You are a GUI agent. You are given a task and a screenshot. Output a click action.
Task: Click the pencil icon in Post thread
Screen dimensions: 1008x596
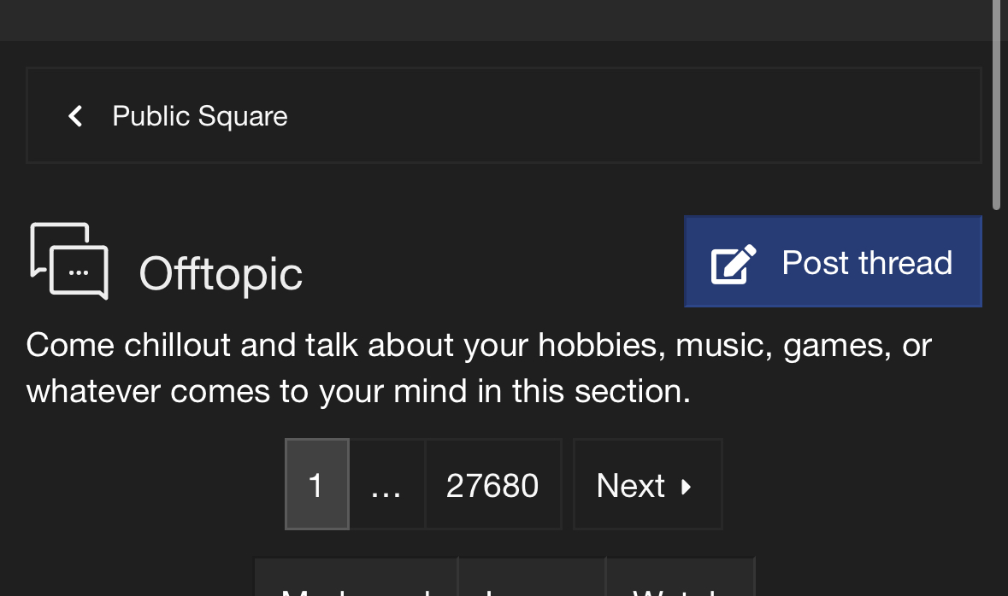coord(734,263)
